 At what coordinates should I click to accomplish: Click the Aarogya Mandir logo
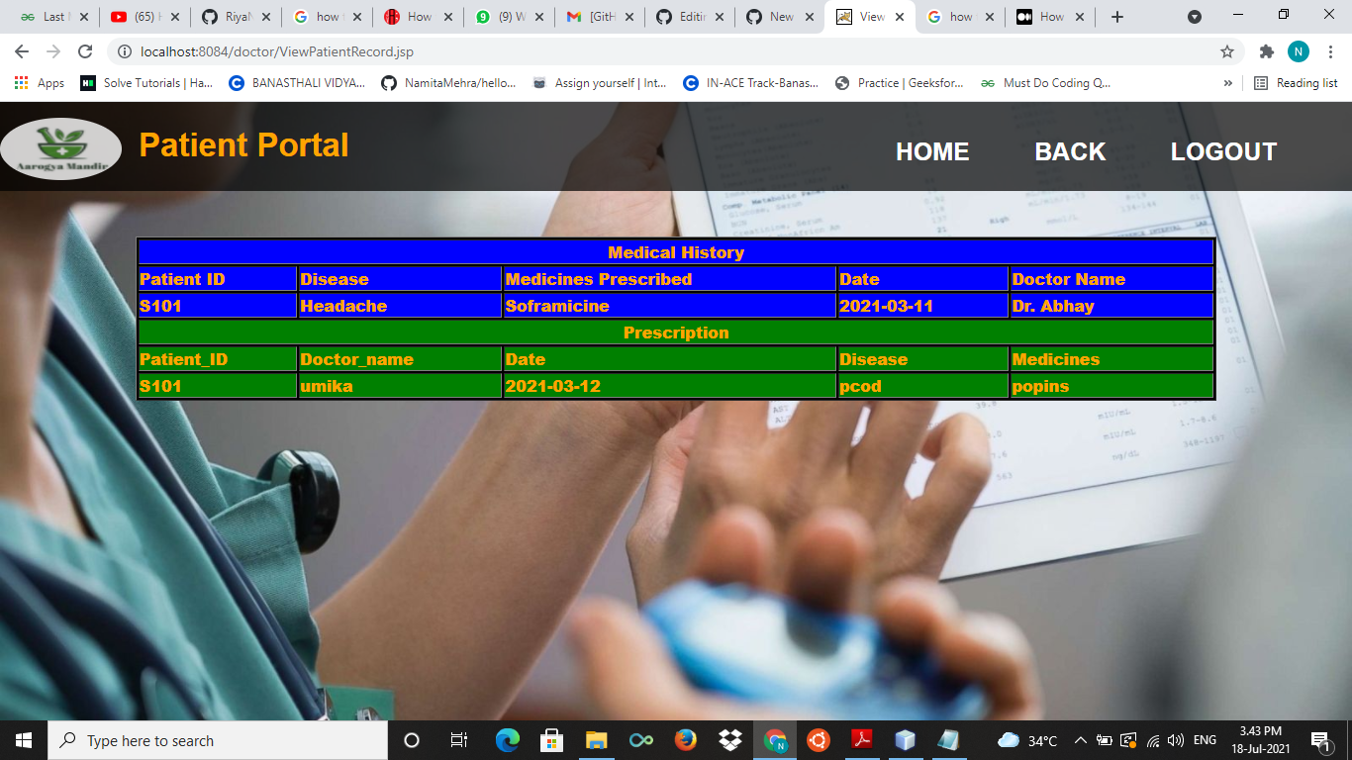61,148
